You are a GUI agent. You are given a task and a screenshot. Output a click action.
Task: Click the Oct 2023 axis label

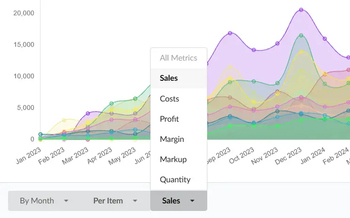(x=241, y=156)
